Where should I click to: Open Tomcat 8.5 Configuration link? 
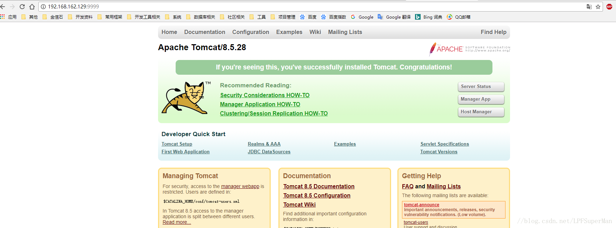coord(317,195)
